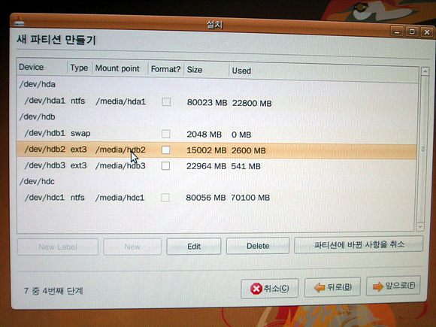Click the /media/hdc1 mount point cell
This screenshot has height=327, width=436.
pyautogui.click(x=120, y=198)
